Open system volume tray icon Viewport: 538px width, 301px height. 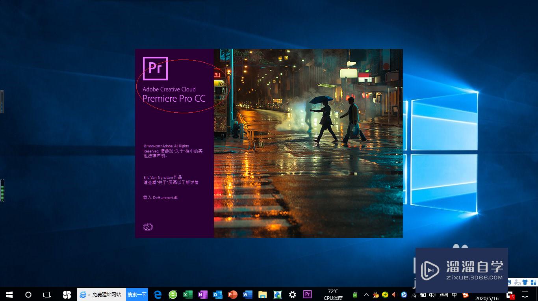[432, 295]
